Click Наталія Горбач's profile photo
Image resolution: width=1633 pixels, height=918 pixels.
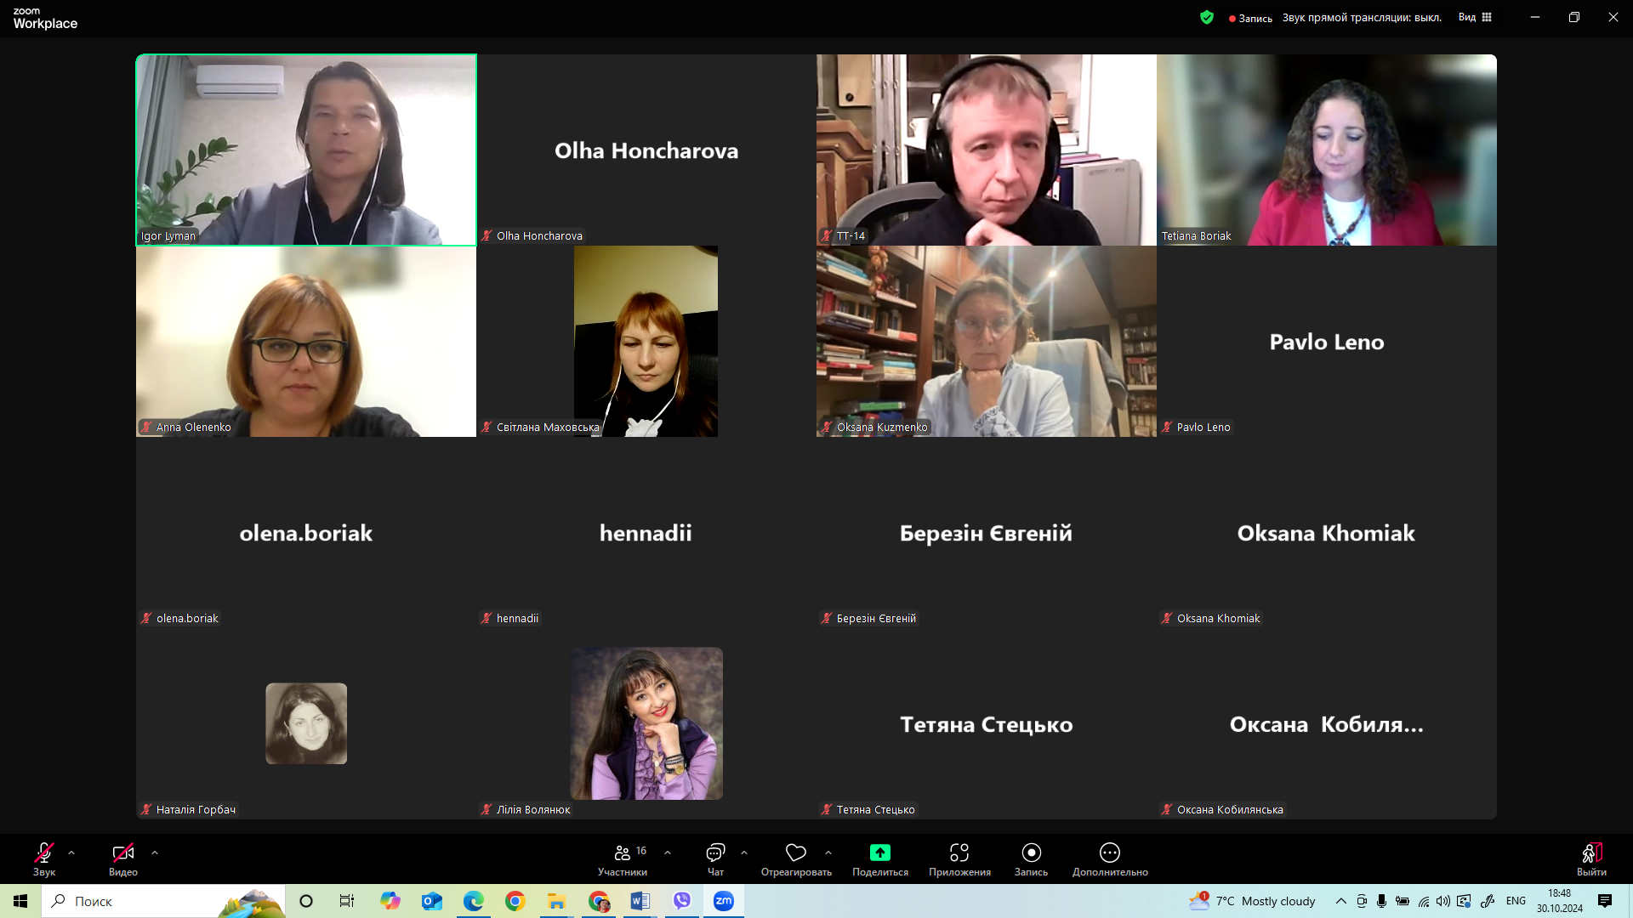[x=306, y=723]
